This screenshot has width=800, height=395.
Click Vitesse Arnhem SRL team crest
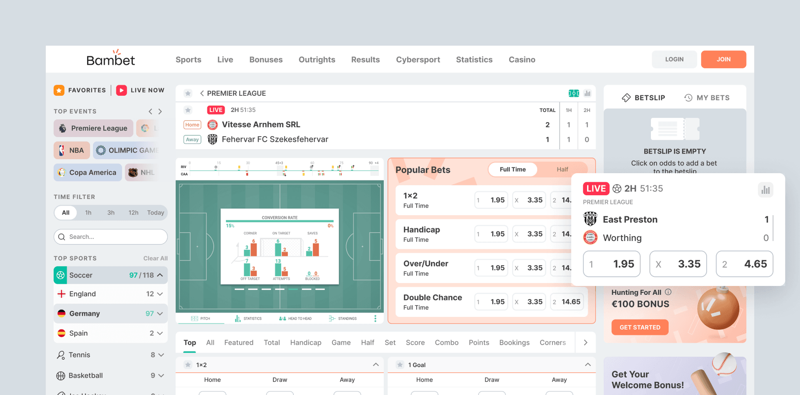[x=212, y=124]
